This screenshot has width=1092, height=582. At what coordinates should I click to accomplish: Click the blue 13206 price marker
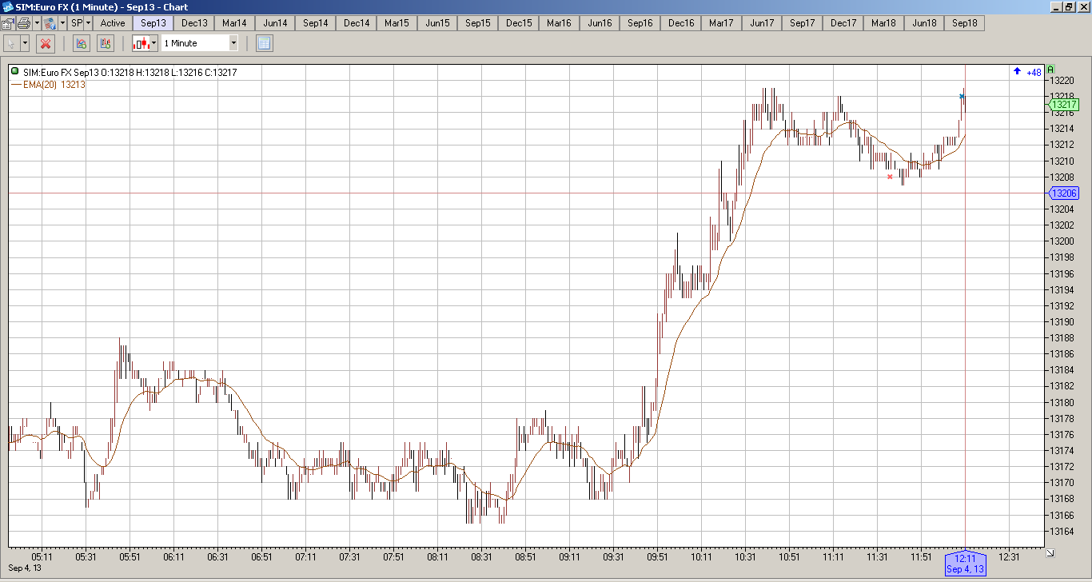click(1063, 193)
